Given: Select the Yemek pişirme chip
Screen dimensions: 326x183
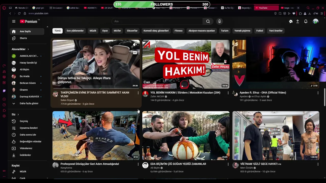Looking at the screenshot, I should 242,31.
